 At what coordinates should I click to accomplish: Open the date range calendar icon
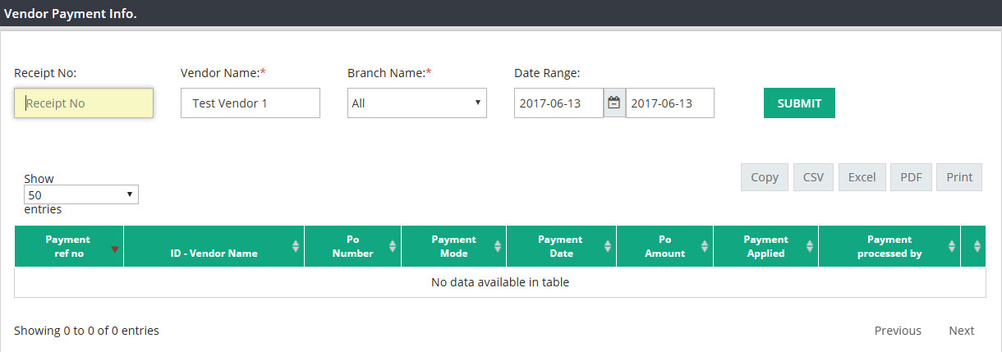tap(614, 103)
